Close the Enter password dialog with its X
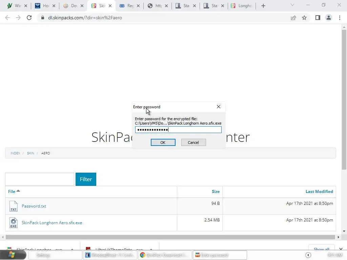The width and height of the screenshot is (347, 260). 219,107
